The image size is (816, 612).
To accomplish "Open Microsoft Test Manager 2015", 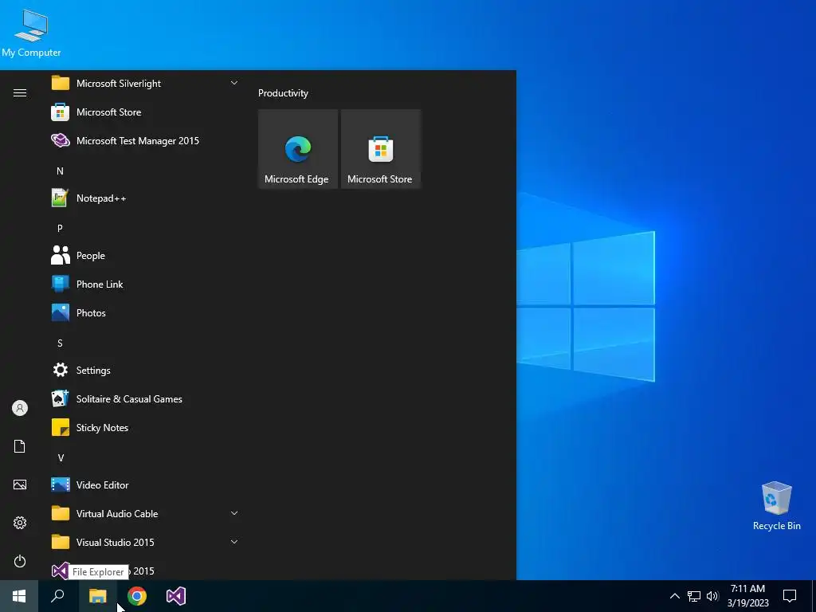I will click(x=145, y=140).
